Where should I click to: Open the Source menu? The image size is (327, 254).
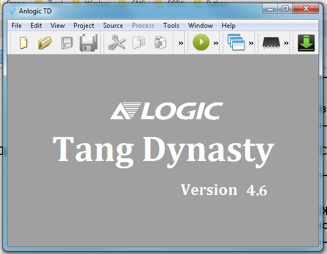pos(113,26)
